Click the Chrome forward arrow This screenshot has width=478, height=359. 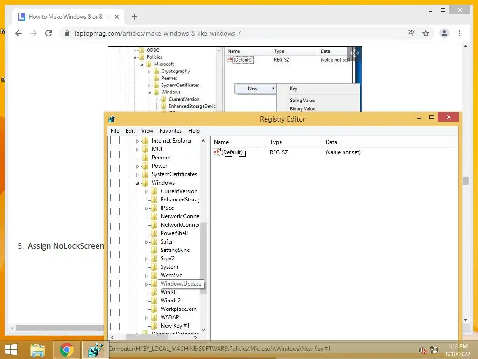[34, 33]
